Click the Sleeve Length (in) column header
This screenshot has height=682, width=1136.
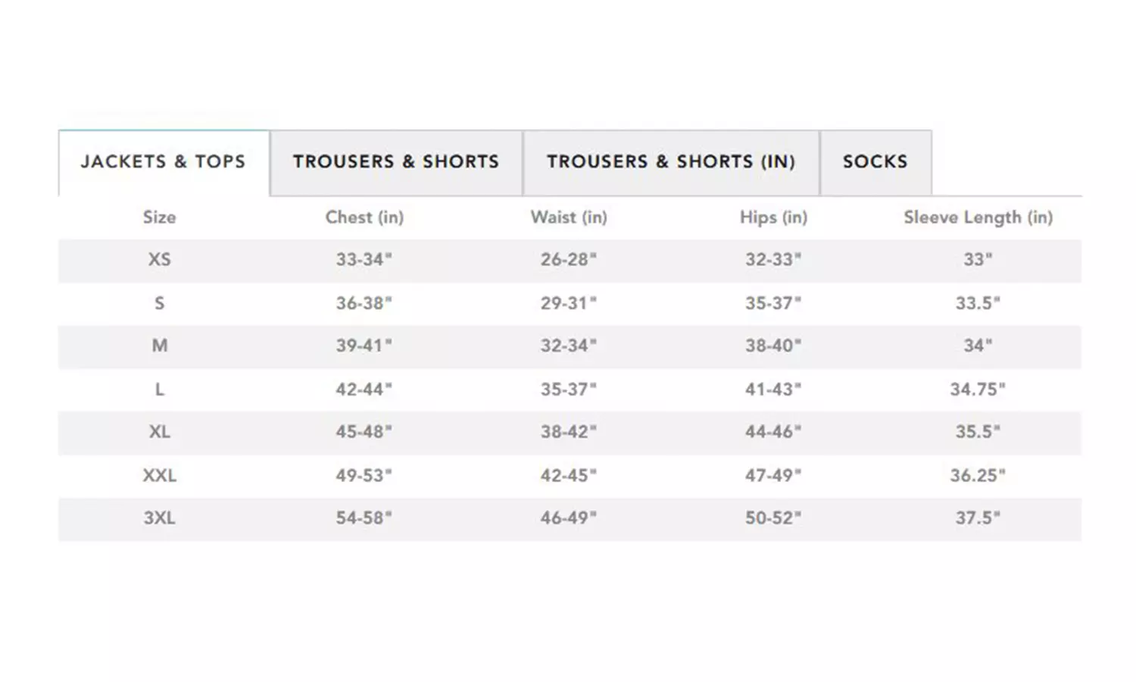978,217
